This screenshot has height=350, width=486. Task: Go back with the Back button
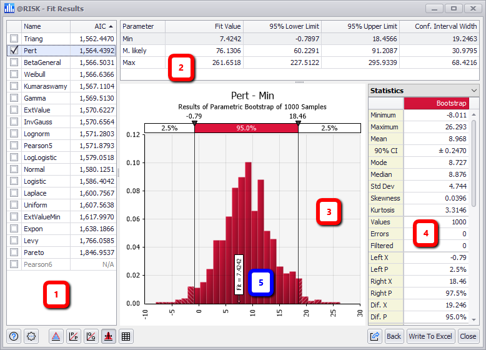393,336
